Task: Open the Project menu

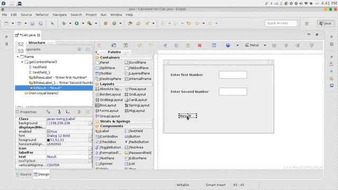Action: (x=91, y=15)
